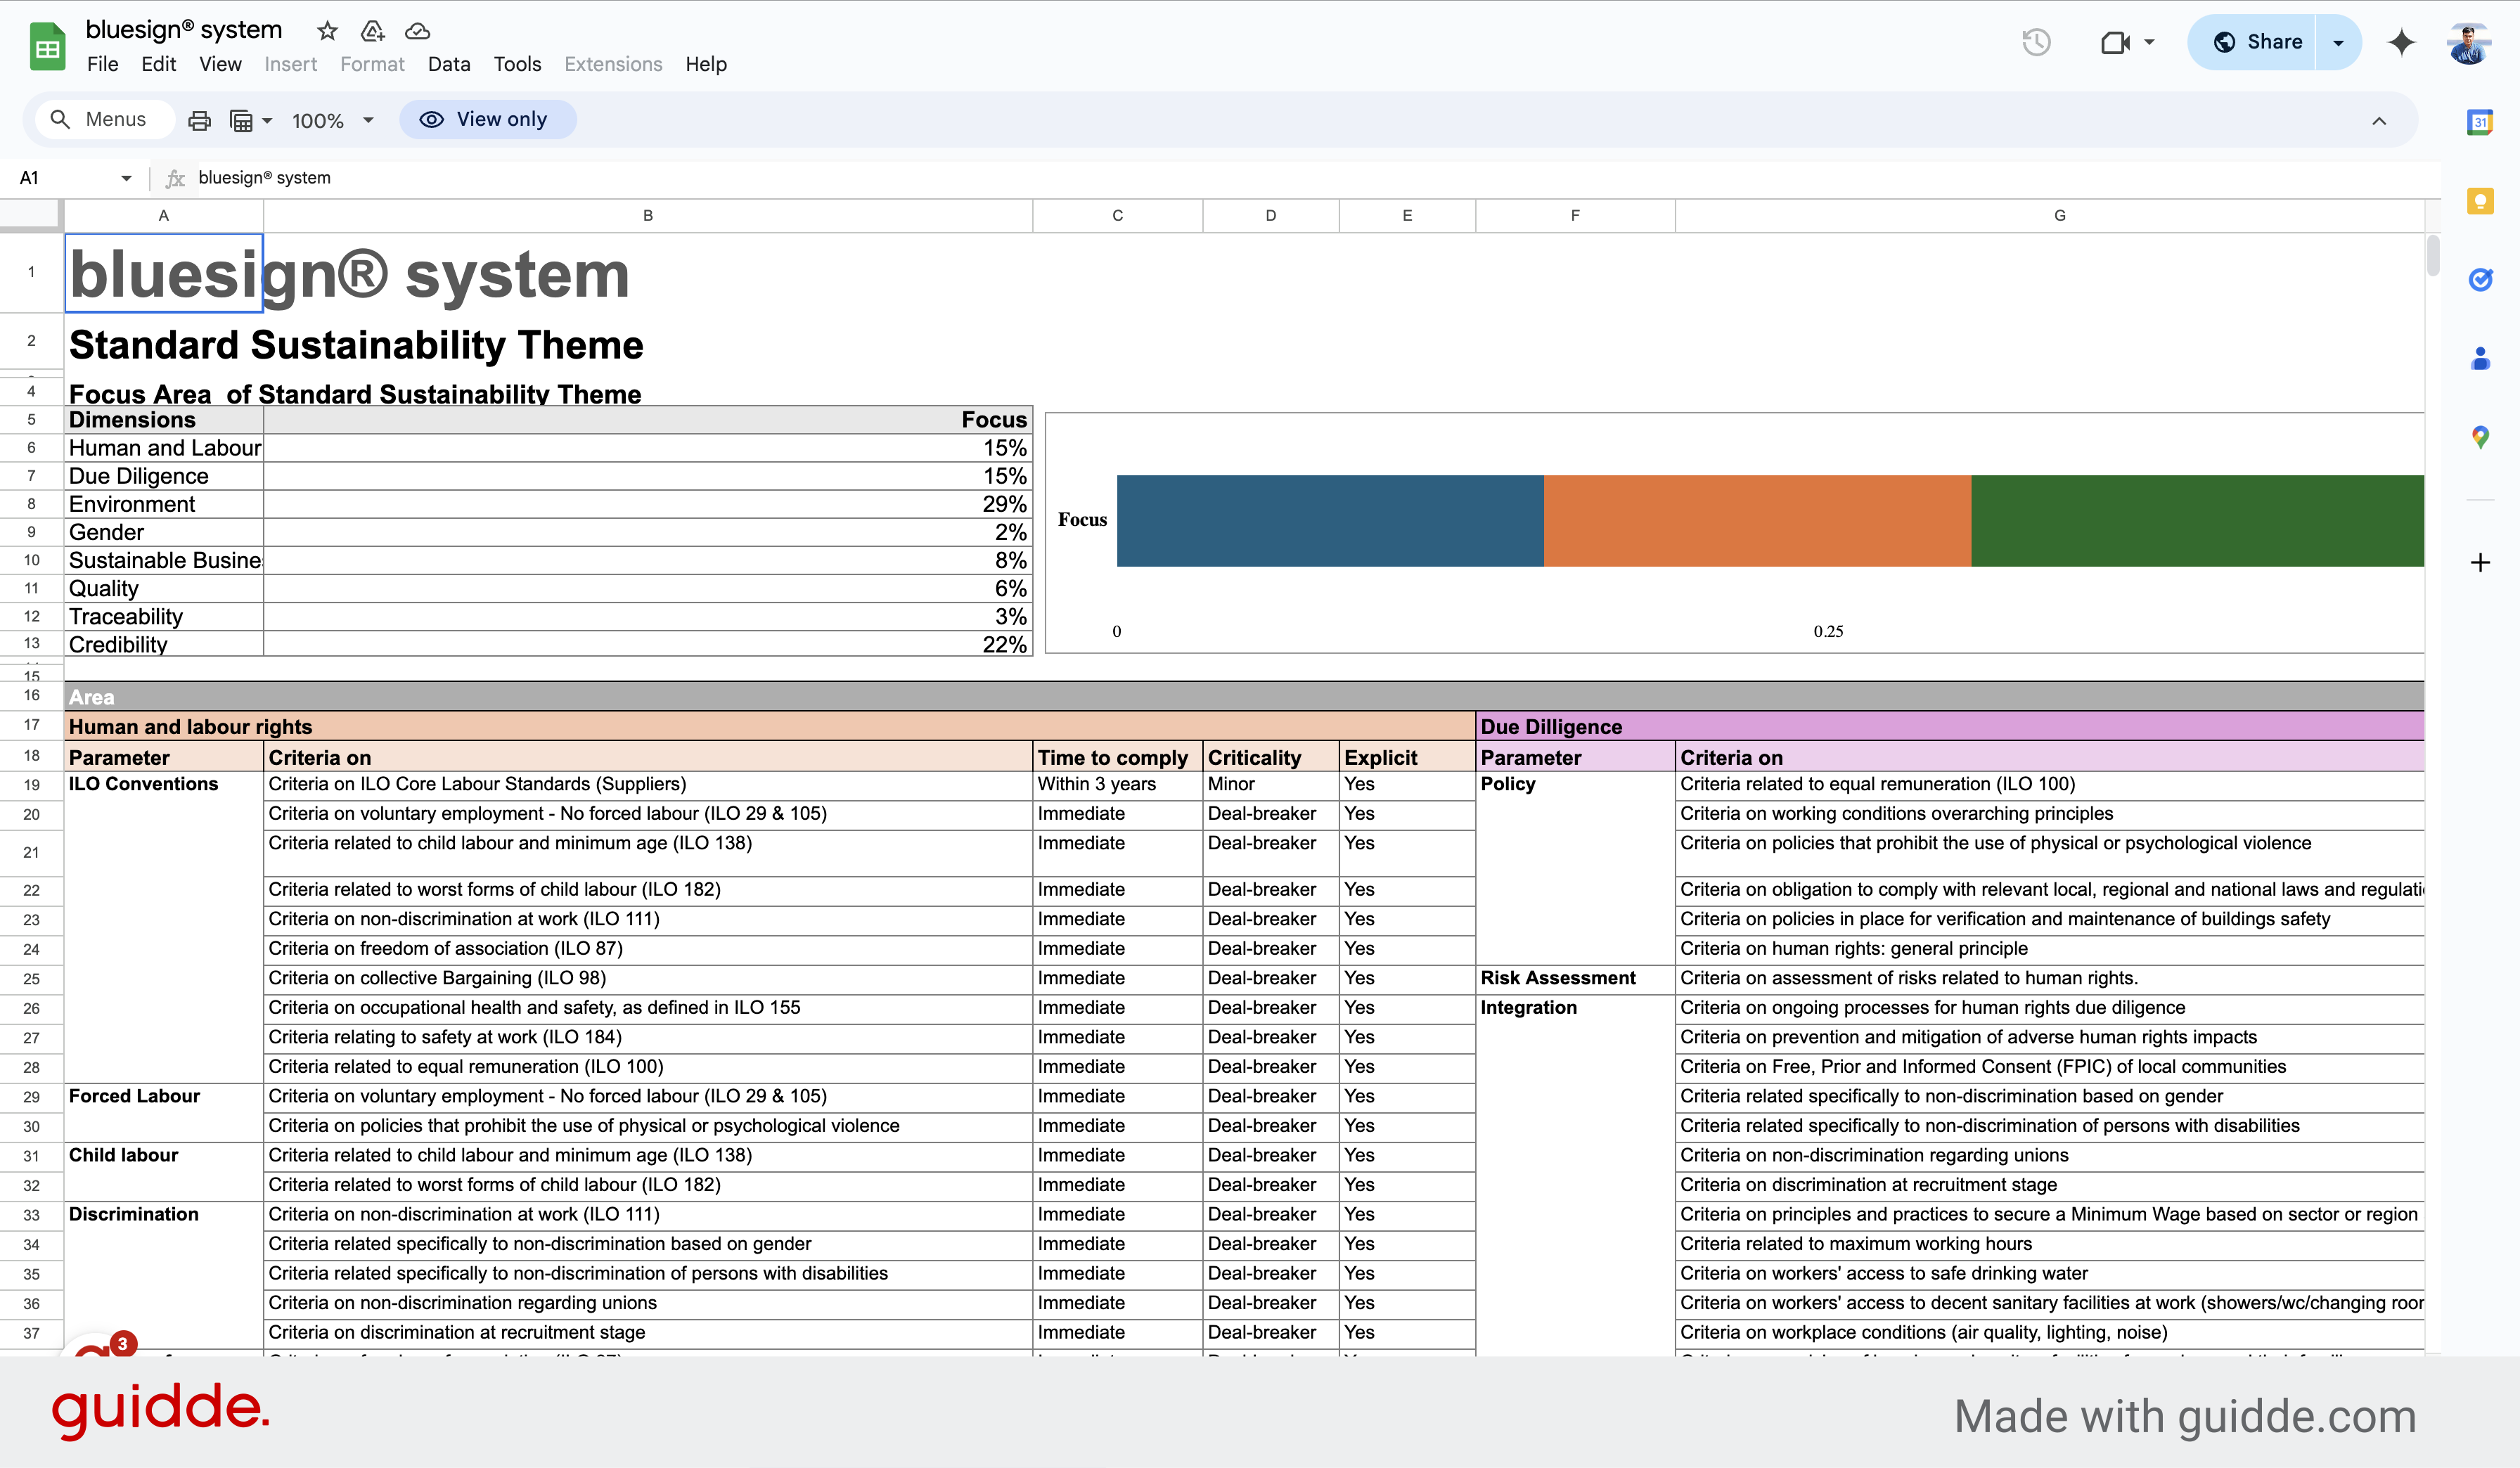Open the Data menu

coord(449,64)
